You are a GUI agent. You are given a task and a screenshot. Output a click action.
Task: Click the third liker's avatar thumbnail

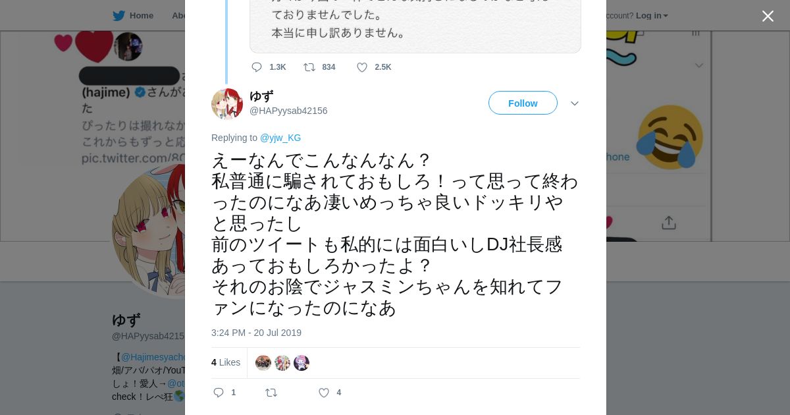(302, 363)
